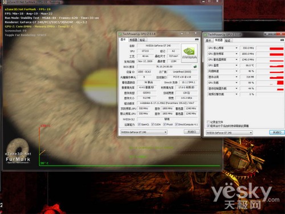Image resolution: width=285 pixels, height=214 pixels.
Task: Toggle the CUDA checkbox
Action: 153,124
